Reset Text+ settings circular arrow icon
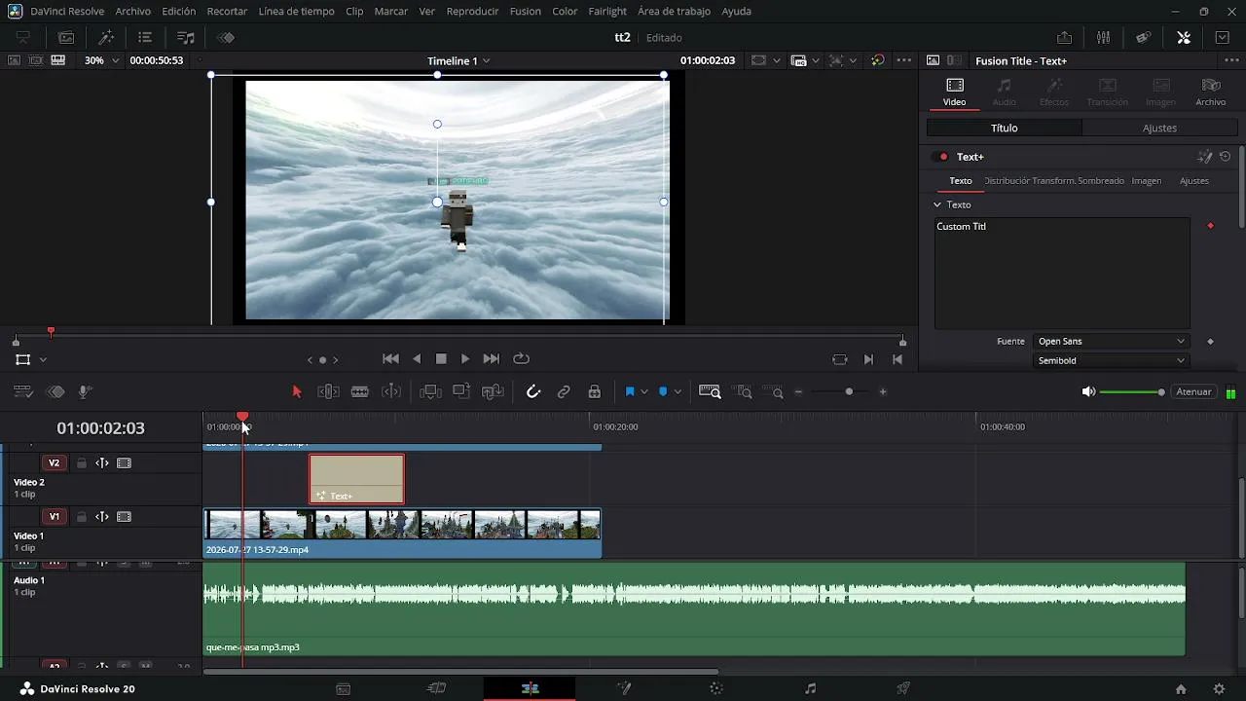The image size is (1246, 701). 1226,156
